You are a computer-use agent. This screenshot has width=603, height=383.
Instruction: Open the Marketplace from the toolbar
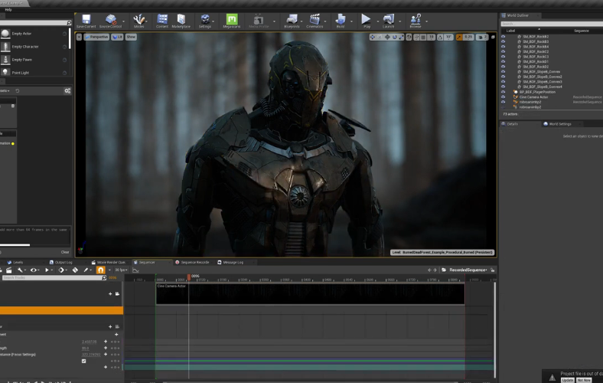click(181, 20)
